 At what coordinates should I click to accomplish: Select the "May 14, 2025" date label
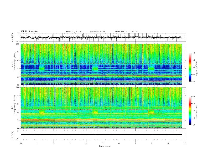[x=73, y=32]
